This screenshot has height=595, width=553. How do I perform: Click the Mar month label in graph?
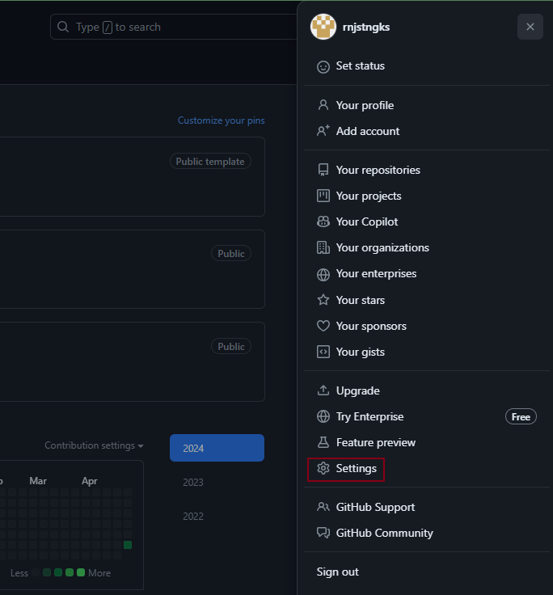(x=38, y=481)
